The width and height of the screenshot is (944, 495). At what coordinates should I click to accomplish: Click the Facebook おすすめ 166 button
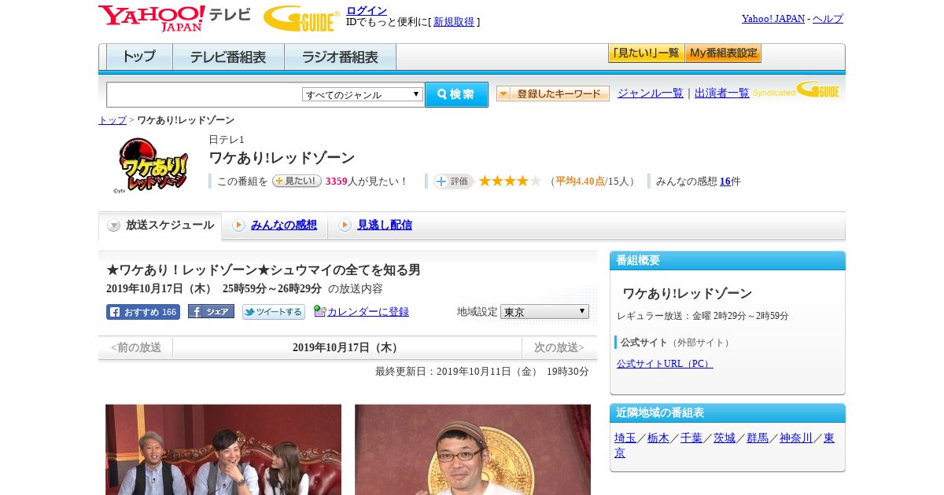143,312
